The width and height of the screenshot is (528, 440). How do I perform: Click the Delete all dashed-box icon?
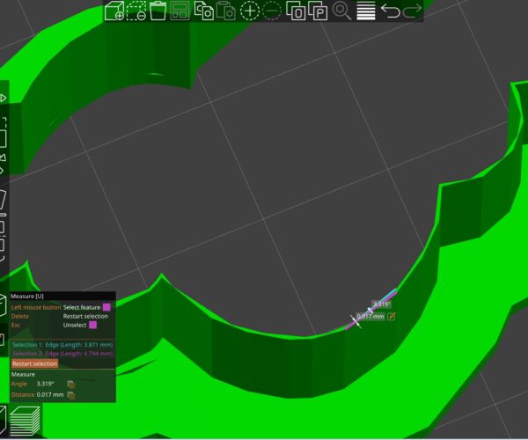136,11
